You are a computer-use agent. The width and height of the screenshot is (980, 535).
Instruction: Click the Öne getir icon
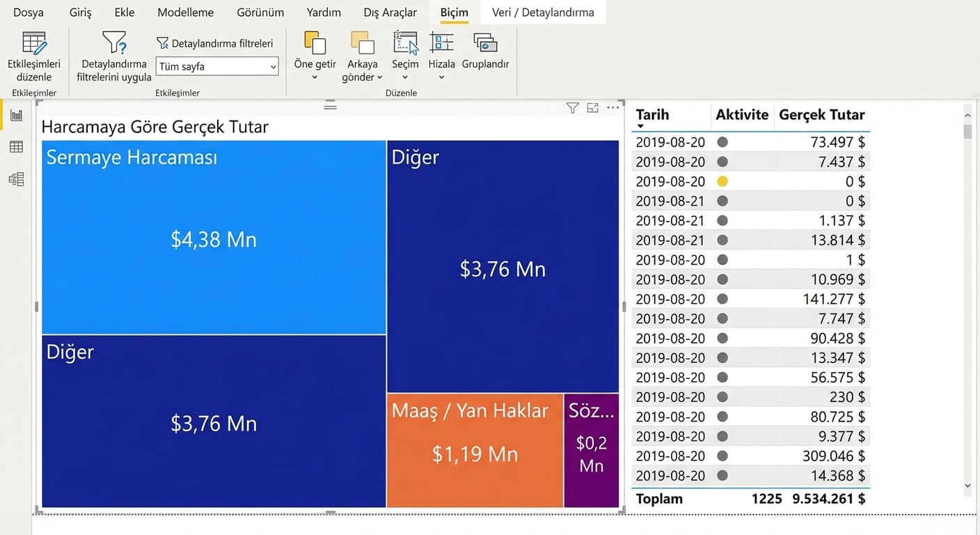point(315,43)
